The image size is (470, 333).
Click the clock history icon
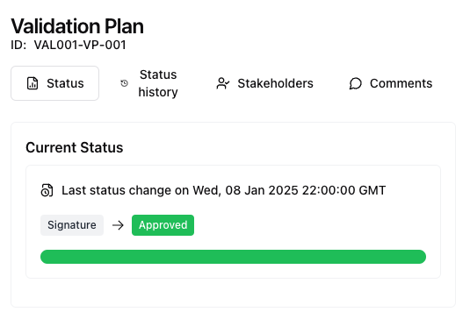click(x=124, y=83)
